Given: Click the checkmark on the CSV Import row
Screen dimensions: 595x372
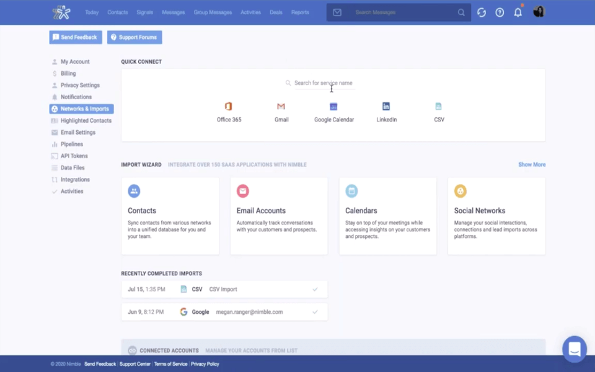Looking at the screenshot, I should tap(315, 290).
